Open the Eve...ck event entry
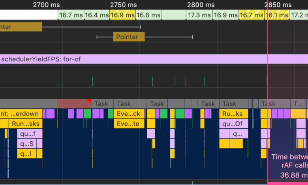This screenshot has height=185, width=308. [129, 114]
